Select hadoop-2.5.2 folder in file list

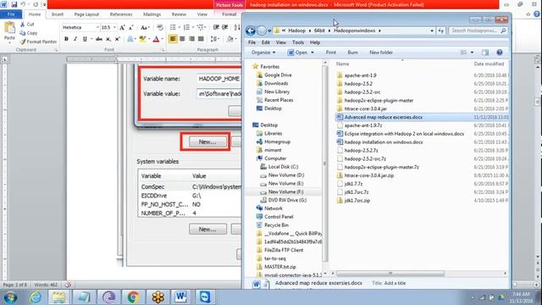pyautogui.click(x=358, y=84)
